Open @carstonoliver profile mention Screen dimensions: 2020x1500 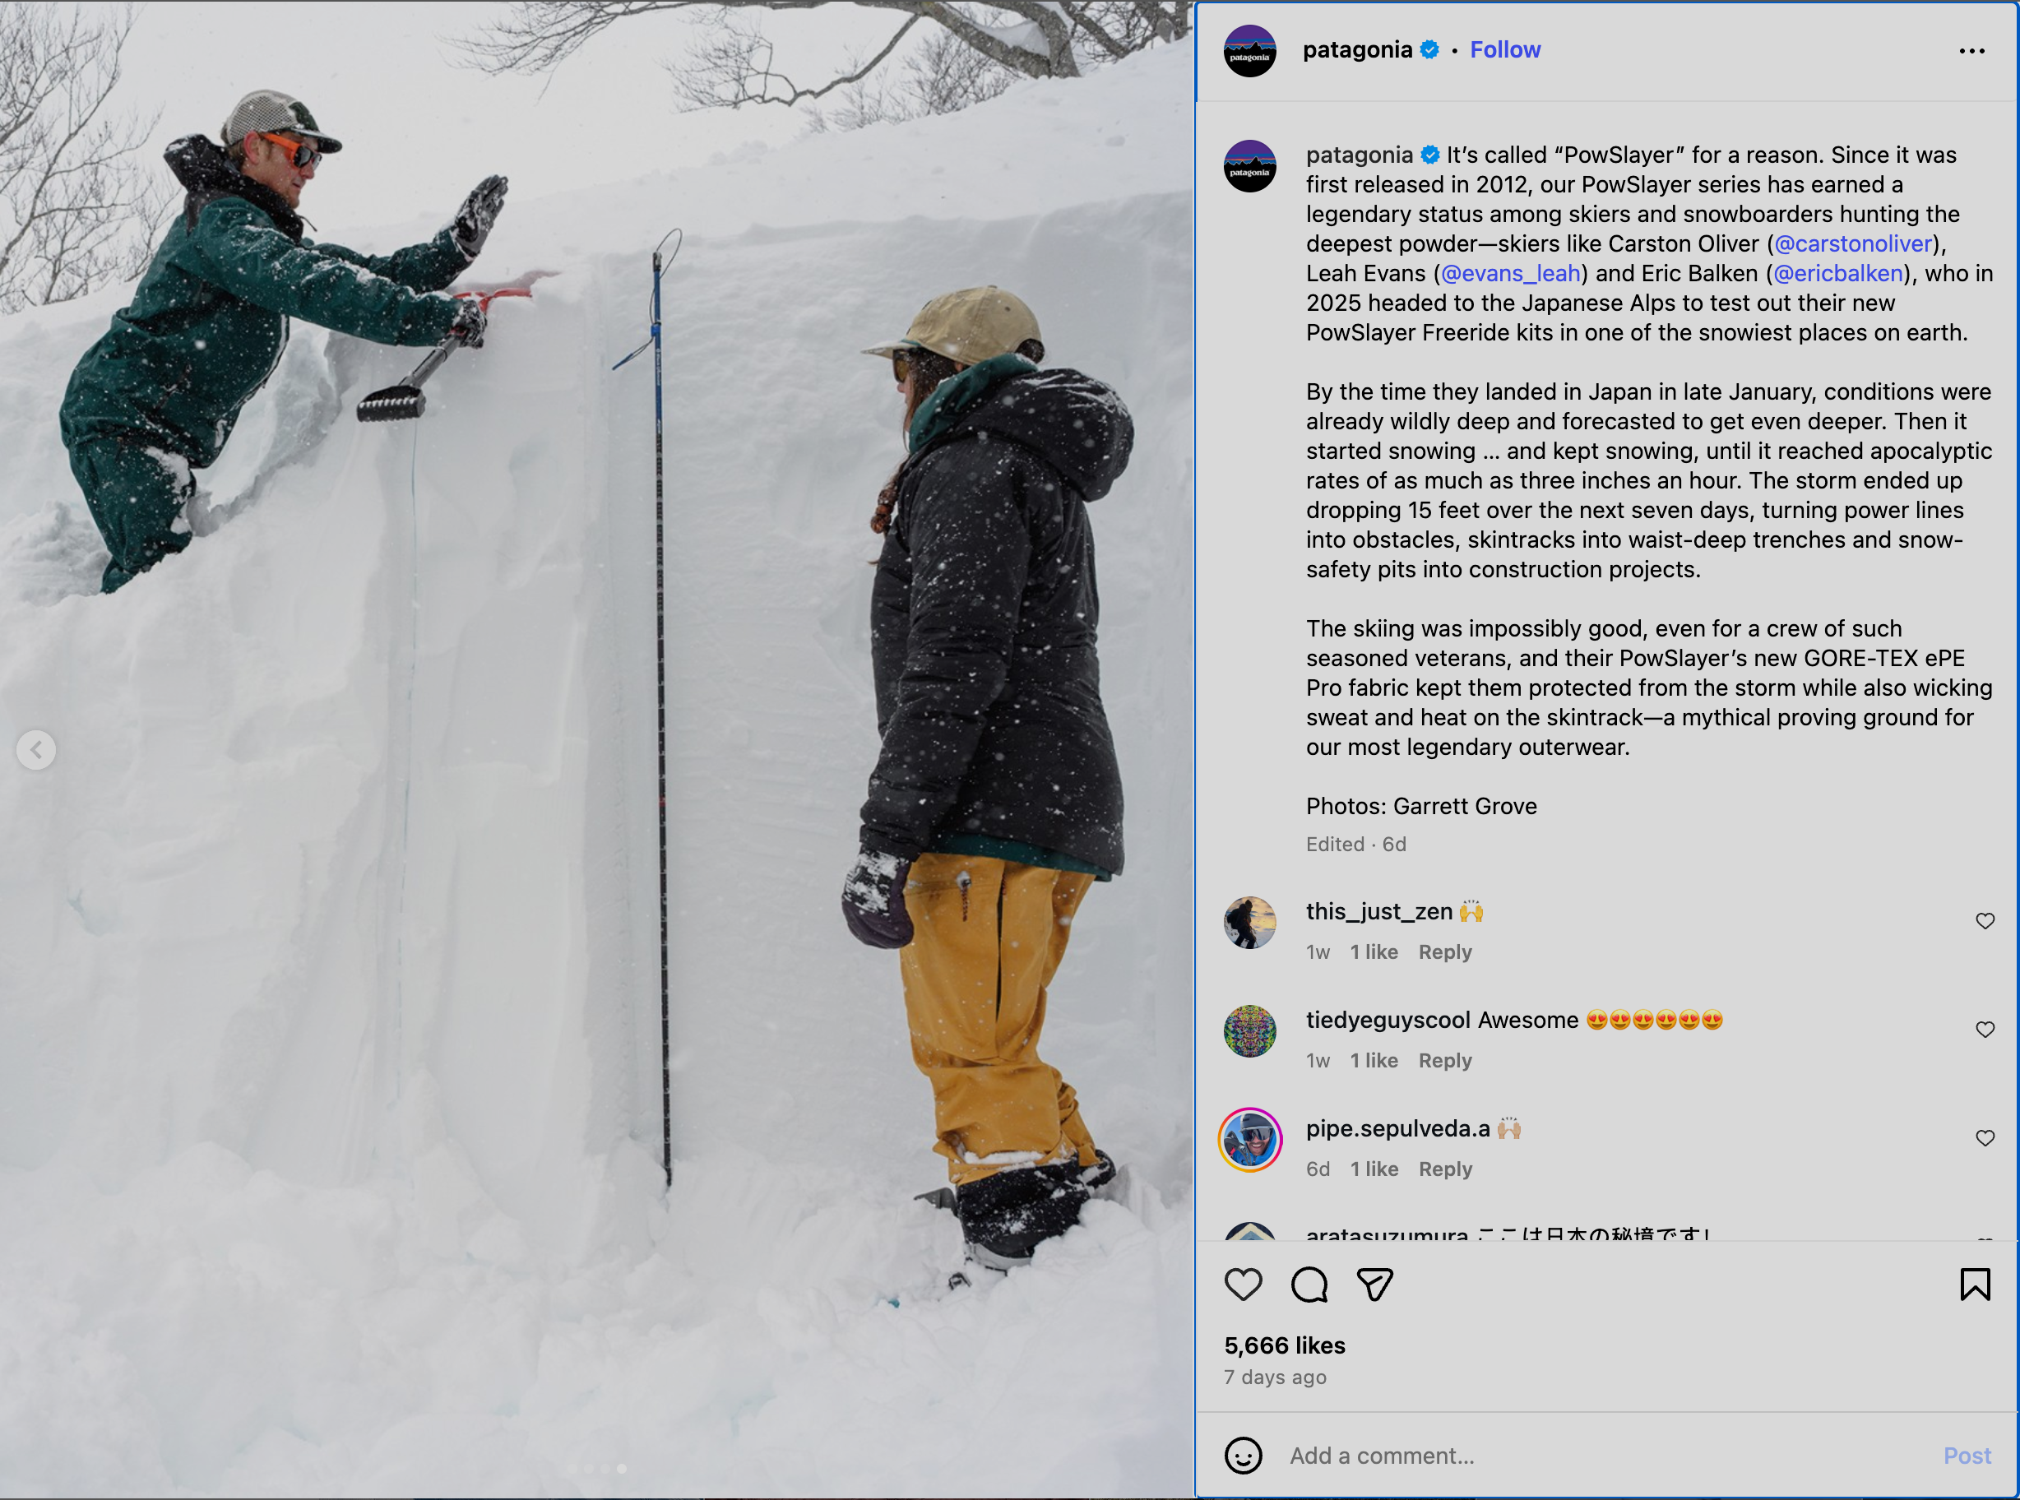(1852, 243)
